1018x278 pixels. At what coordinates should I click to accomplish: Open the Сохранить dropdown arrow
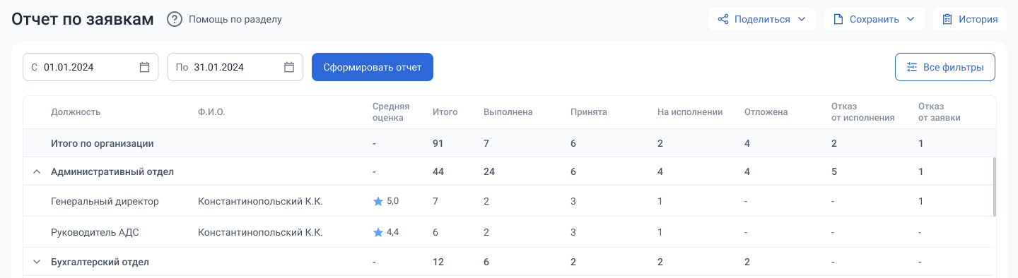point(911,19)
